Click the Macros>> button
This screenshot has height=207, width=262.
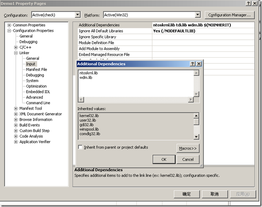[x=188, y=148]
